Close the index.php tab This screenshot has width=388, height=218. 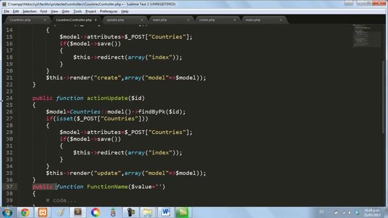[x=281, y=20]
